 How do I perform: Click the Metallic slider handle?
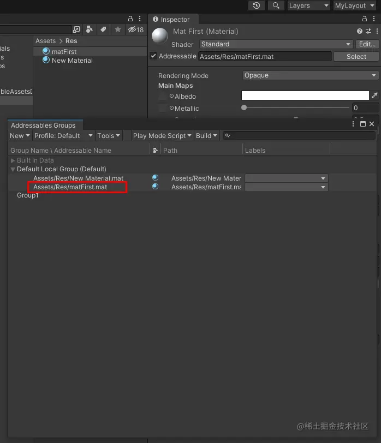pyautogui.click(x=244, y=107)
